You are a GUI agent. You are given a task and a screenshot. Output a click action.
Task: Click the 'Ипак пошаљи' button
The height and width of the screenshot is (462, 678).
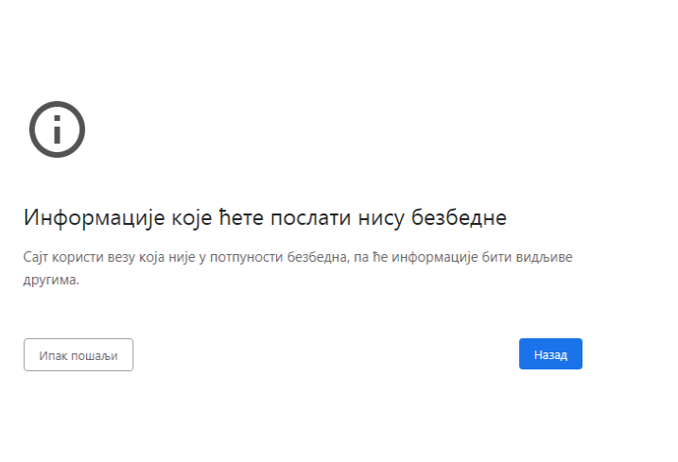coord(78,355)
